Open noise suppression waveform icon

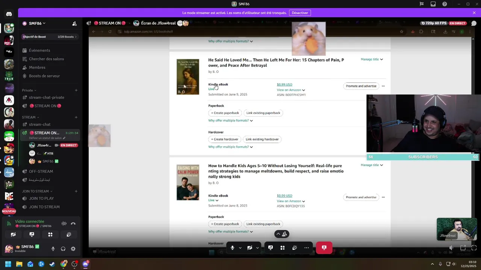coord(64,223)
